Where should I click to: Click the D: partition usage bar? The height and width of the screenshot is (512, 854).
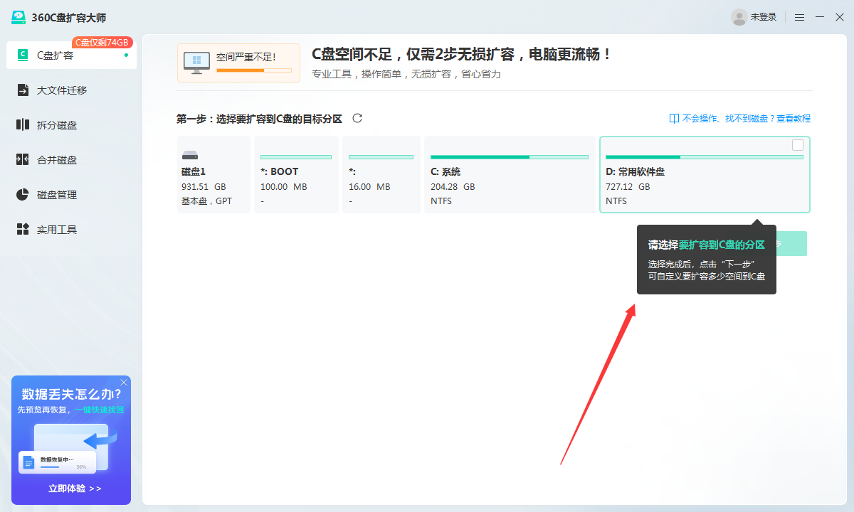[x=704, y=156]
